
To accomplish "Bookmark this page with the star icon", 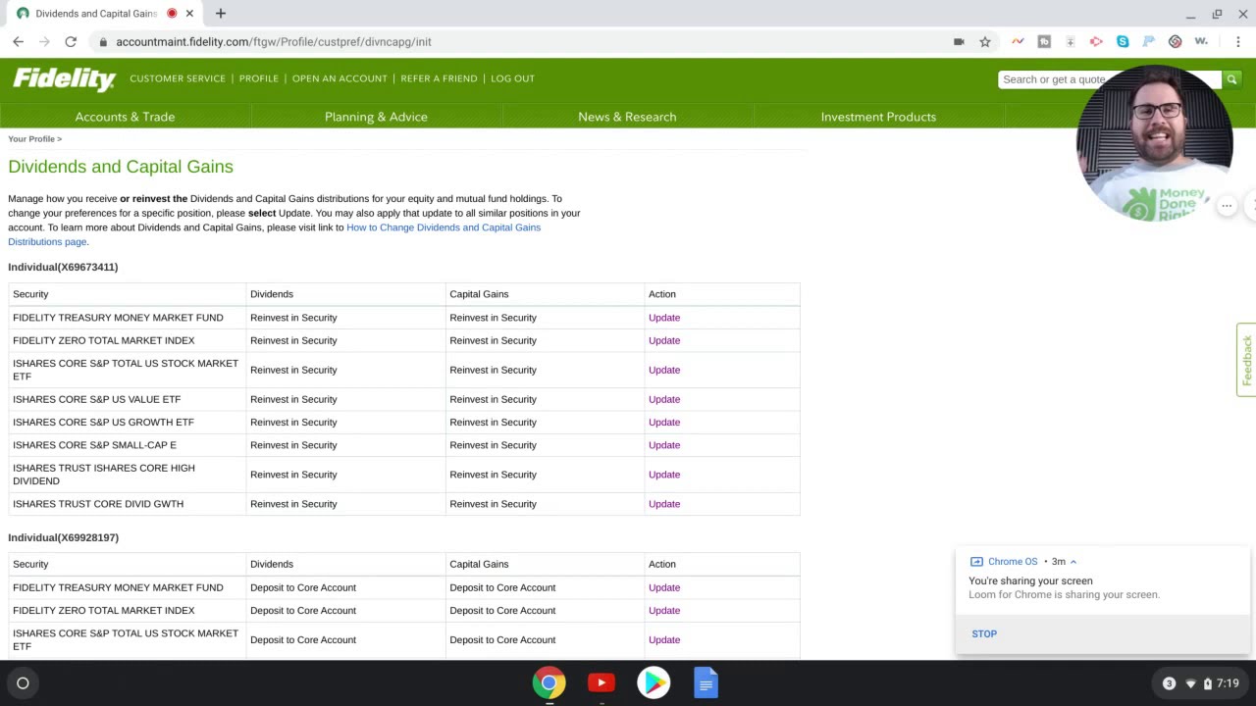I will pos(985,42).
